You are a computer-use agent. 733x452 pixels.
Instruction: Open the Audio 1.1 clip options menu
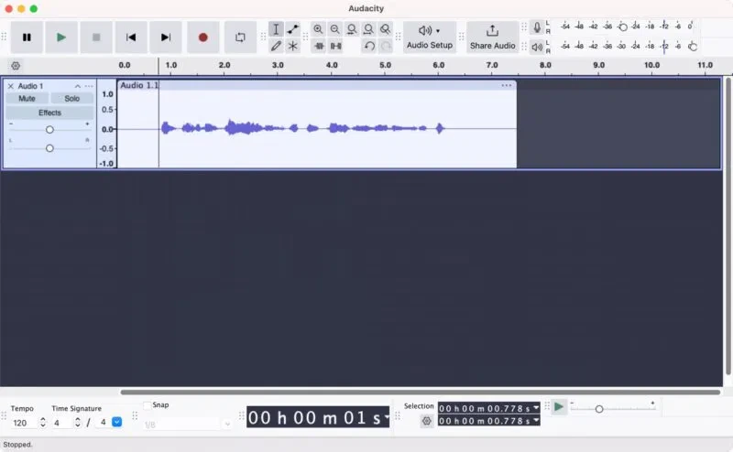coord(507,85)
